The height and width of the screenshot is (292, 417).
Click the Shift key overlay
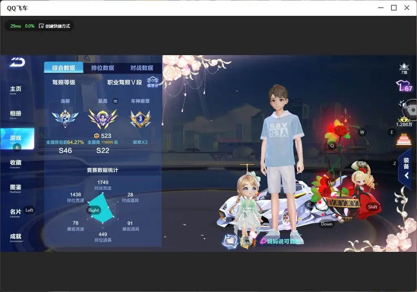pos(373,207)
